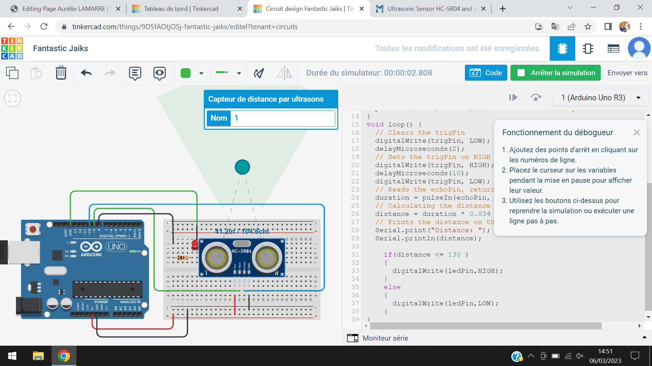
Task: Toggle notes visibility eye icon
Action: tap(160, 73)
